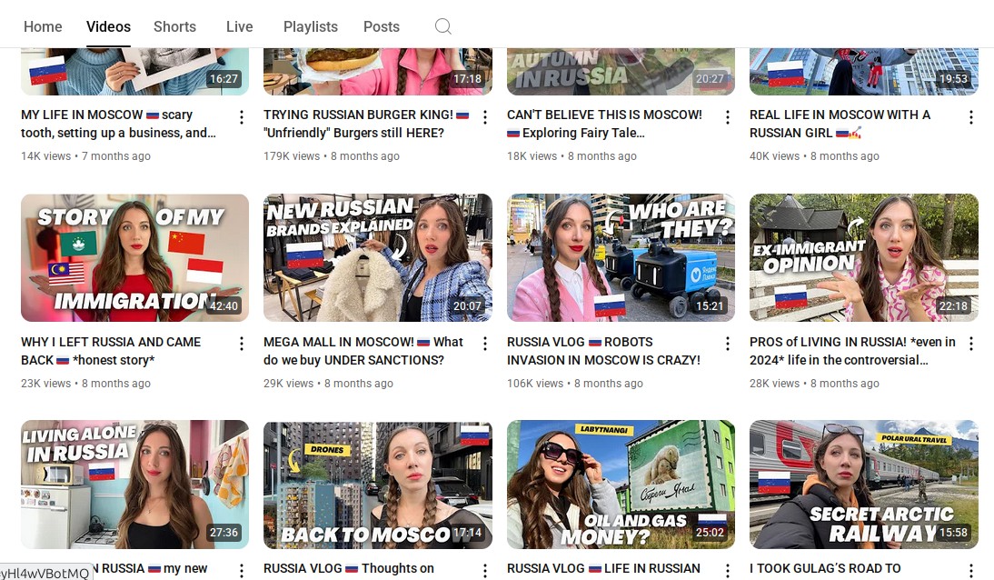994x580 pixels.
Task: Open menu for Can't Believe This Is Moscow video
Action: click(x=728, y=117)
